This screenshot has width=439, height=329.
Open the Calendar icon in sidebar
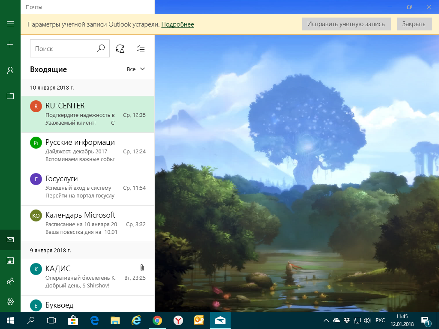pos(10,260)
